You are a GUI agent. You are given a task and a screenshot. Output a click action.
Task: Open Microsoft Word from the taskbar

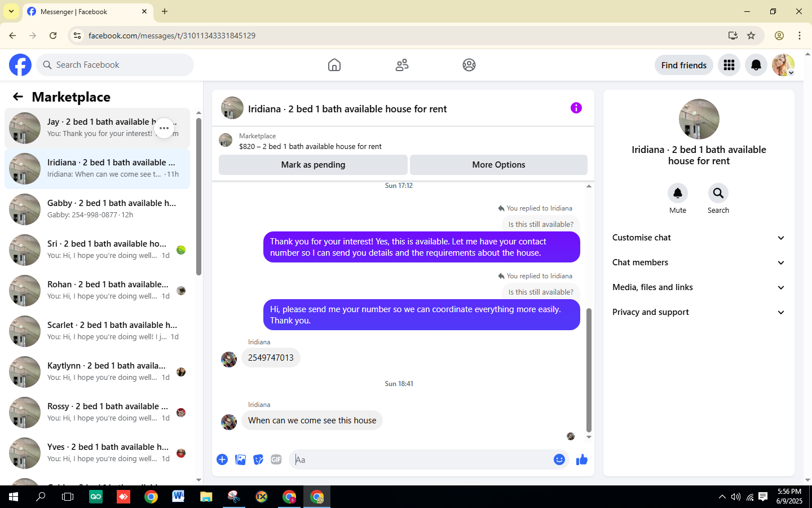coord(178,497)
